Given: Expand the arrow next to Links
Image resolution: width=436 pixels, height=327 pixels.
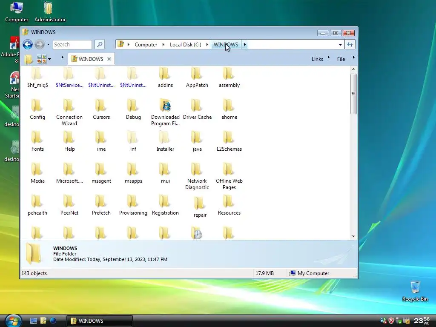Looking at the screenshot, I should (x=329, y=57).
